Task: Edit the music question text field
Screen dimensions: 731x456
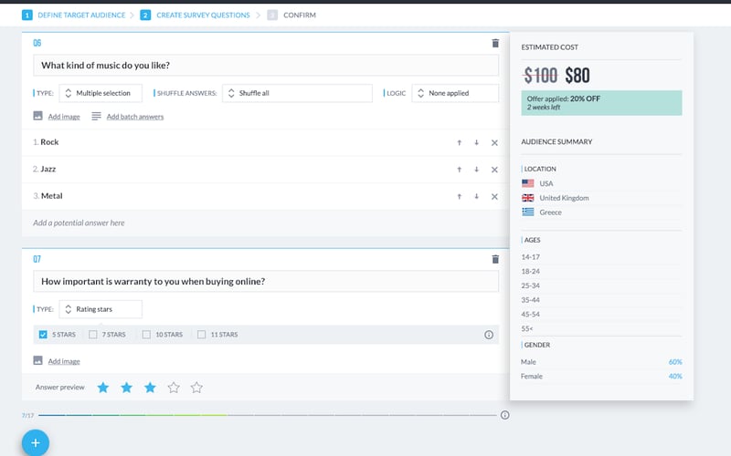Action: 266,65
